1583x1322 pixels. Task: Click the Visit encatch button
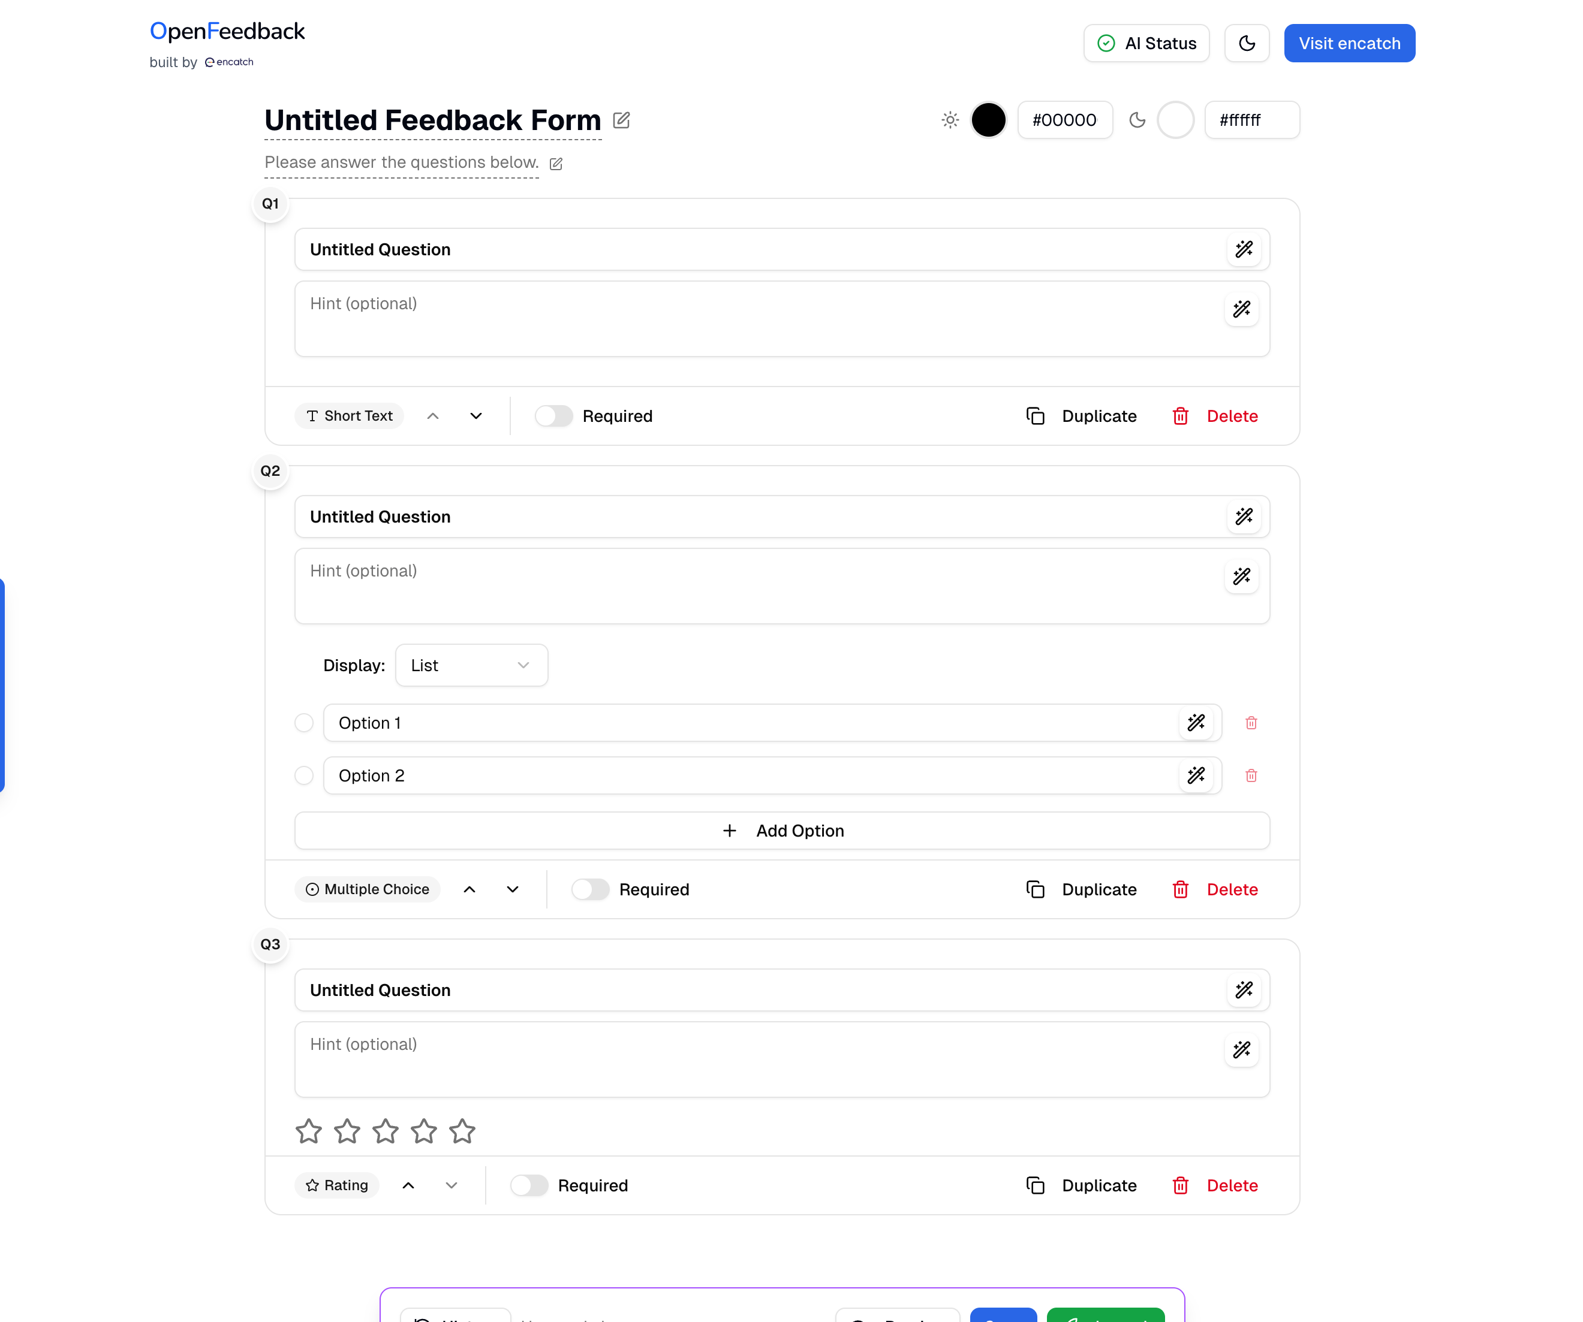(1349, 44)
